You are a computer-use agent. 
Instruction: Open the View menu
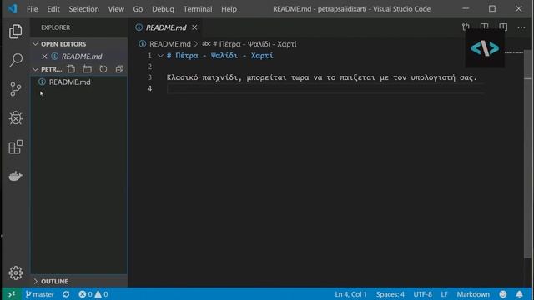(116, 9)
